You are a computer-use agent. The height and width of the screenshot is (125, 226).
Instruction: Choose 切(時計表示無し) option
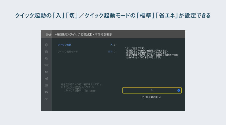pyautogui.click(x=151, y=97)
